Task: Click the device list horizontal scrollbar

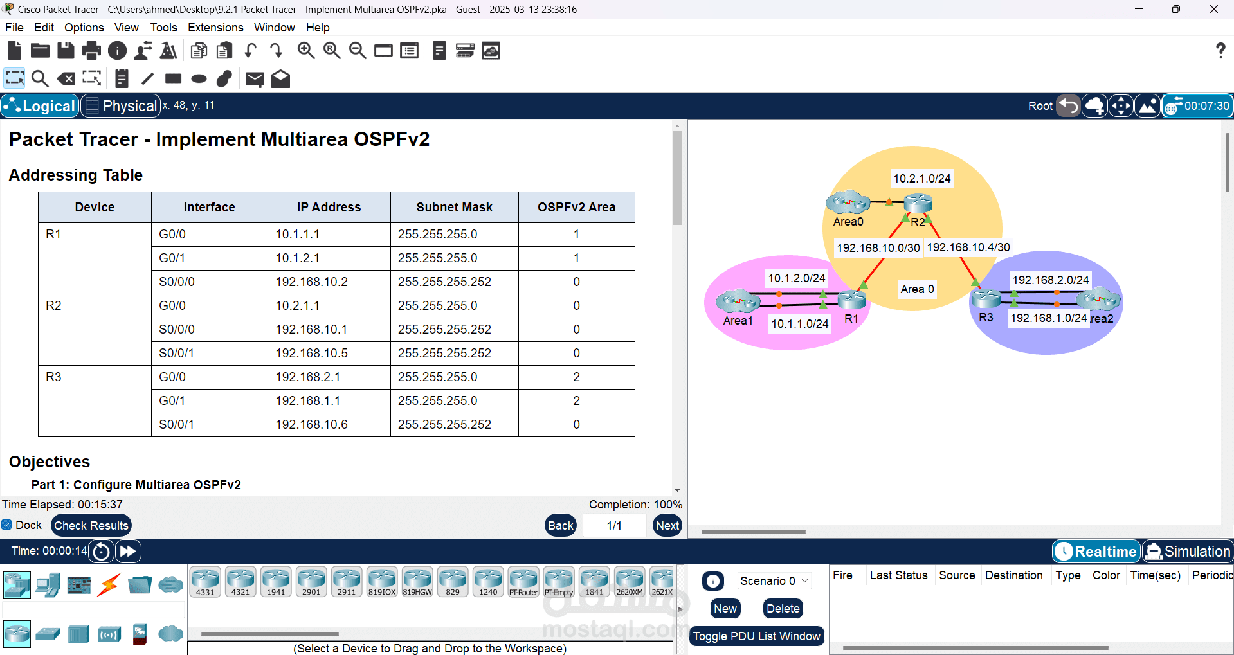Action: pyautogui.click(x=269, y=634)
